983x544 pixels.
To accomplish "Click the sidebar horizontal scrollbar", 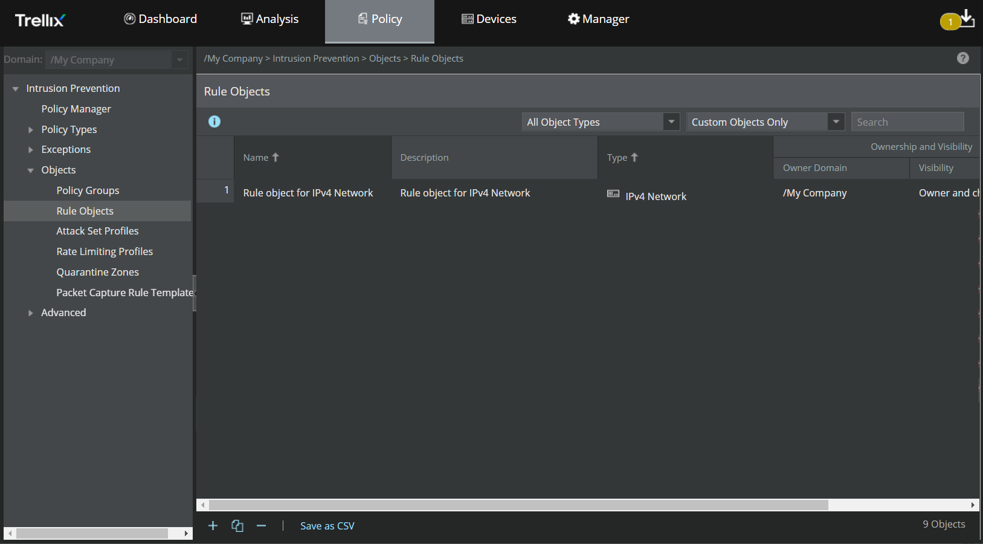I will click(92, 533).
